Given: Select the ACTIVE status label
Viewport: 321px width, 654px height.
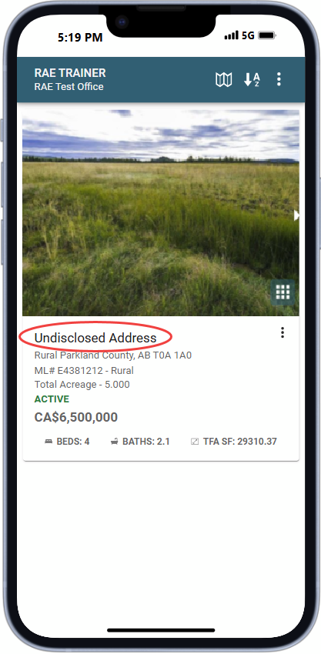Looking at the screenshot, I should (52, 399).
